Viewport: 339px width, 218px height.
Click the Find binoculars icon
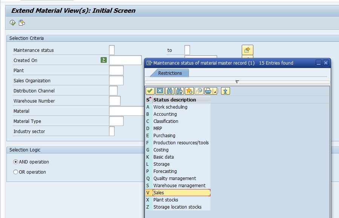170,91
